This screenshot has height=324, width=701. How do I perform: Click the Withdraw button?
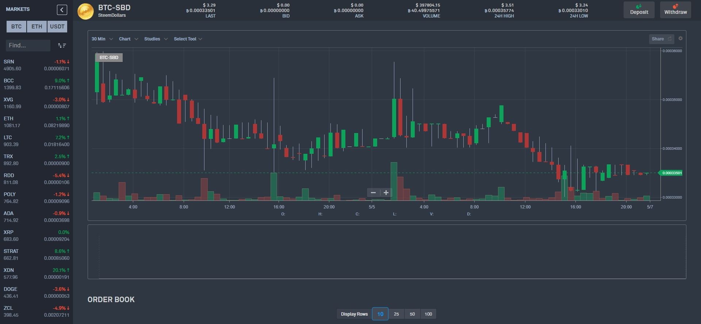(675, 9)
